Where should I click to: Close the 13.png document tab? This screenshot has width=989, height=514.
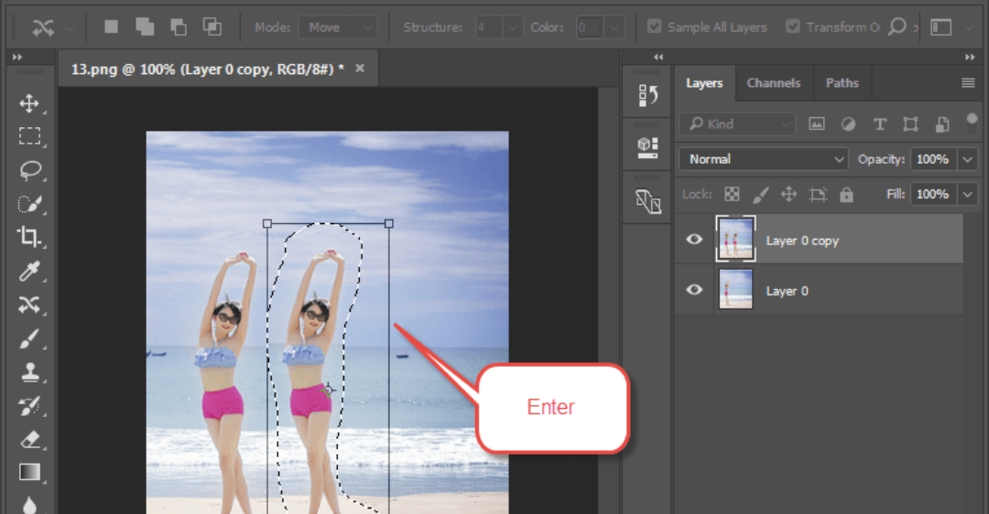pos(360,68)
